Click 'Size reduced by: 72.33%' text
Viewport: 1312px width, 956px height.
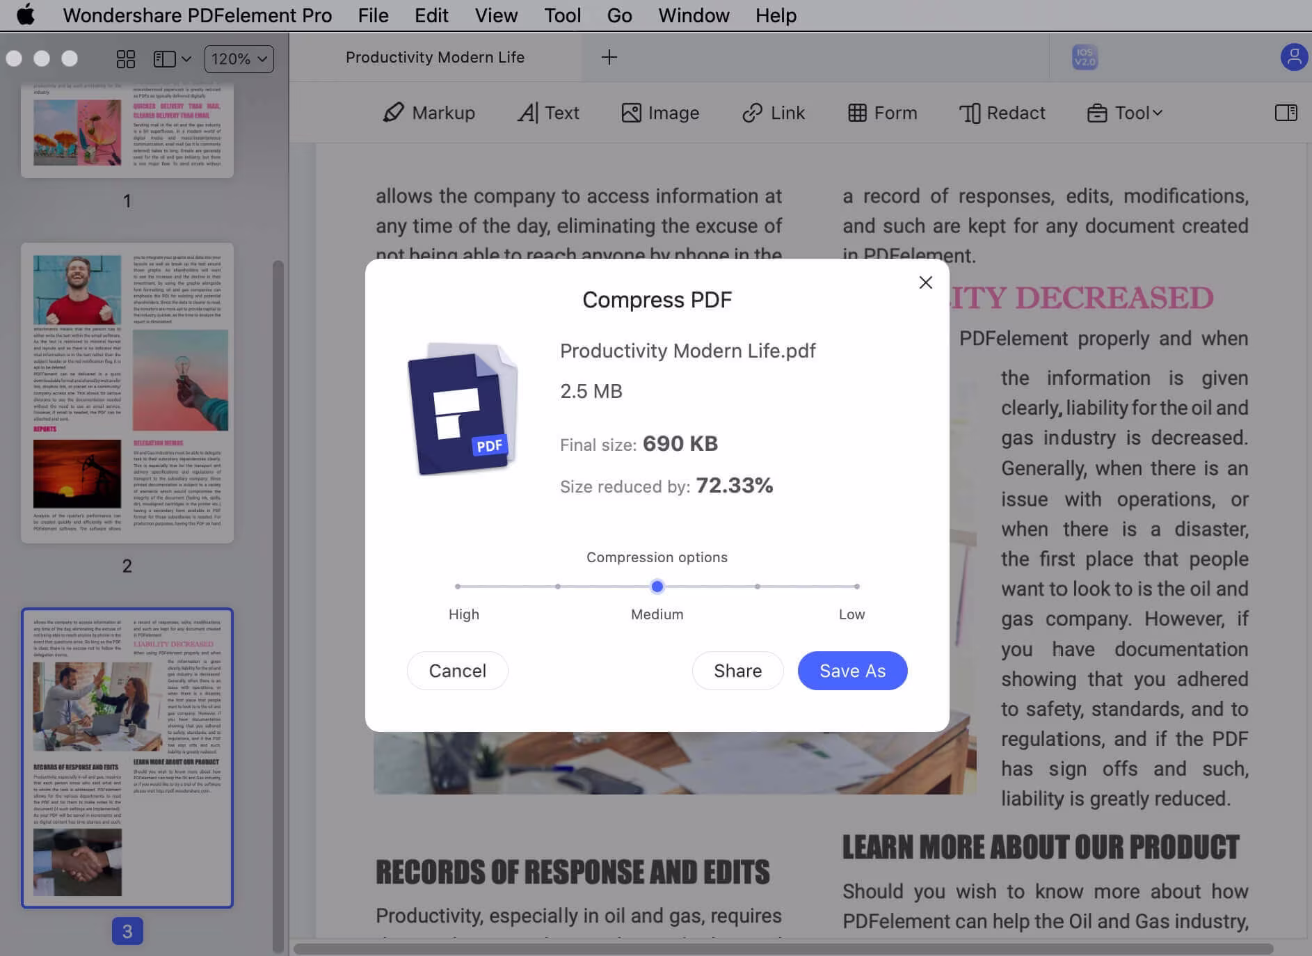[x=666, y=486]
